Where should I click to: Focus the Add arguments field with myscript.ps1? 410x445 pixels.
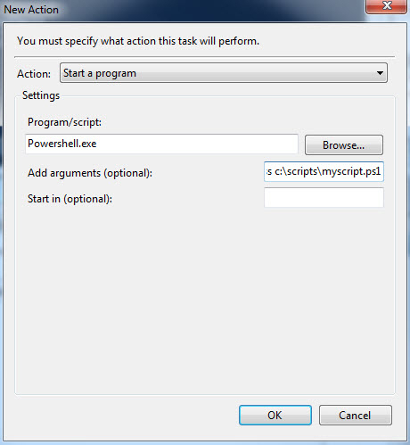pyautogui.click(x=324, y=171)
